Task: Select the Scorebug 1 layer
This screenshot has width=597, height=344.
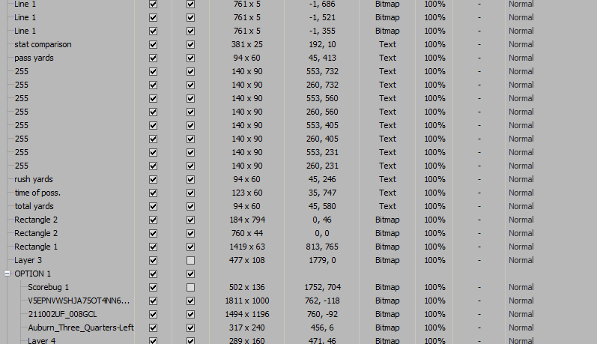Action: [x=48, y=287]
